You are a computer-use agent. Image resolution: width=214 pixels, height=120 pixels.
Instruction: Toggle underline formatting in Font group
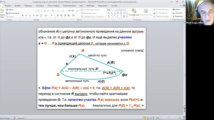30,16
